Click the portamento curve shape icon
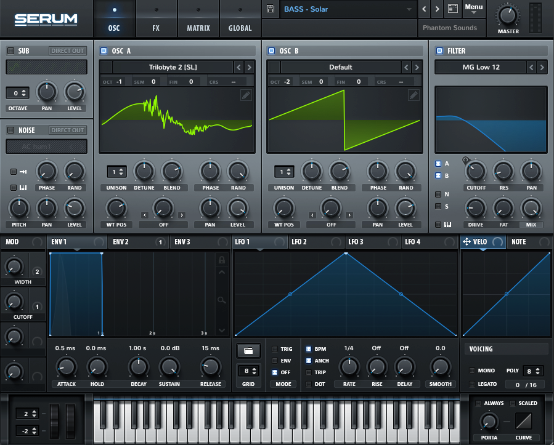This screenshot has height=445, width=554. 524,421
